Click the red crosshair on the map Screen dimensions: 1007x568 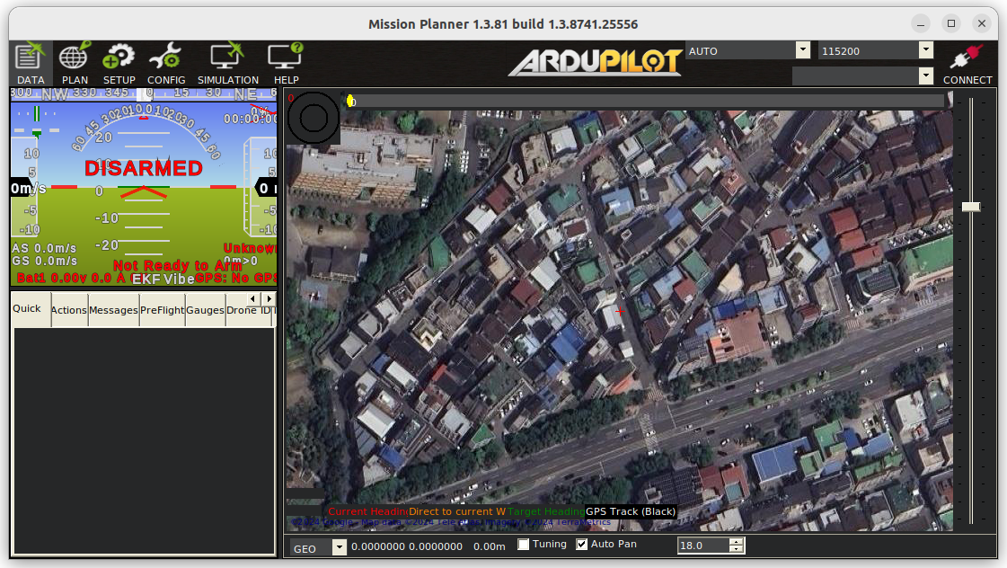pyautogui.click(x=620, y=312)
